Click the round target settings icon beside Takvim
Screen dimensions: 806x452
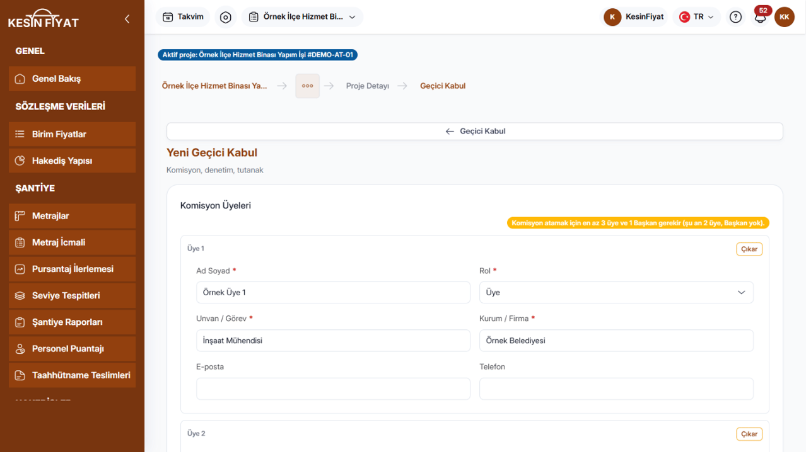[x=226, y=17]
